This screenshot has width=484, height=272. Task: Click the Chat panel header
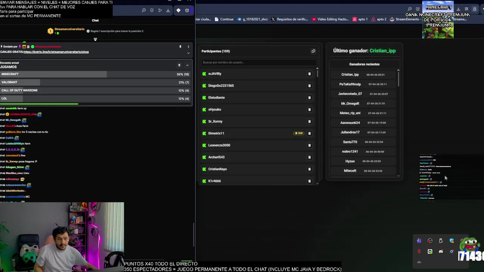[95, 20]
